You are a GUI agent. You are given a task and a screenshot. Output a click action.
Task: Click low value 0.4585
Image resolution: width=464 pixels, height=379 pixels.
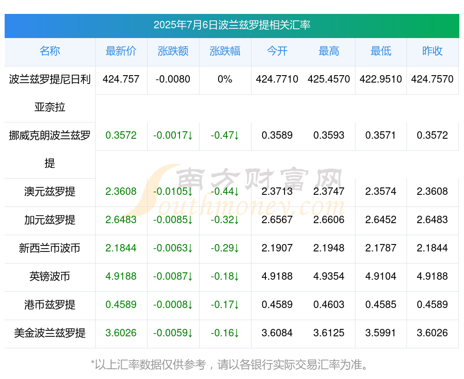pos(381,304)
